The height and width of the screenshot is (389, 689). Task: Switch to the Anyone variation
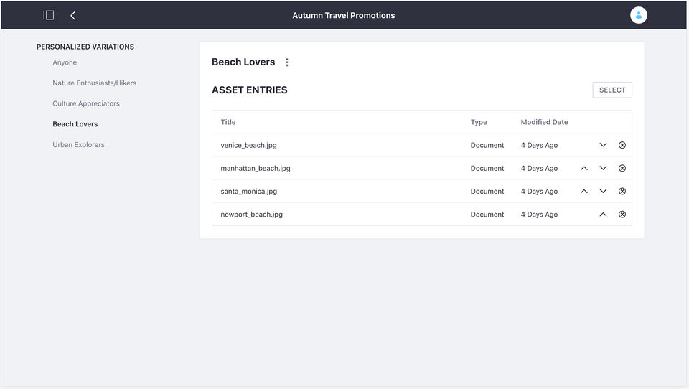point(65,62)
